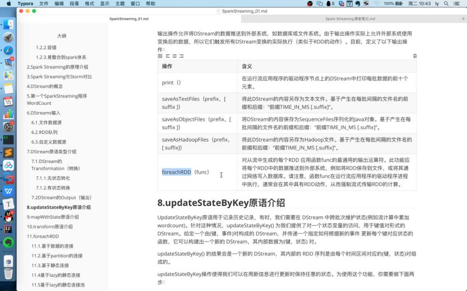Click the Sogou input method icon
The image size is (467, 291).
click(366, 4)
